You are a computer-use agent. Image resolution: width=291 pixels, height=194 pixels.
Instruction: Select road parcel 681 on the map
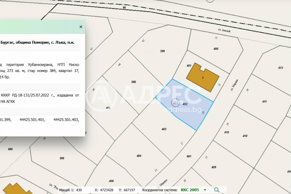tap(189, 156)
